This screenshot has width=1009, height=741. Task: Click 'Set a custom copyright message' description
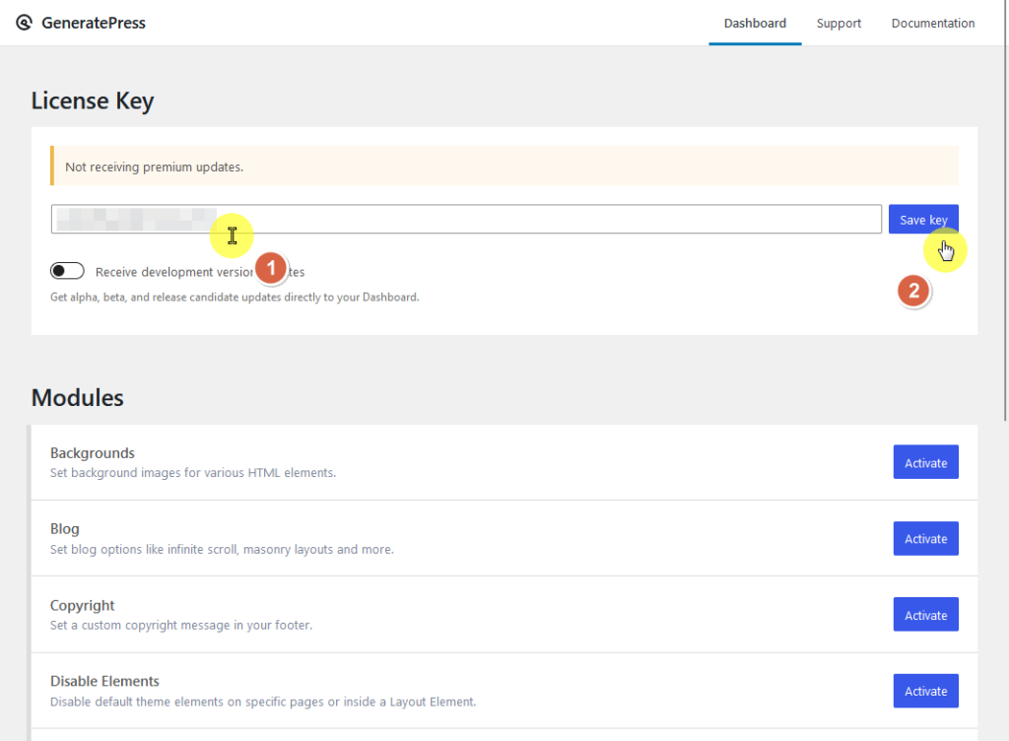tap(181, 625)
